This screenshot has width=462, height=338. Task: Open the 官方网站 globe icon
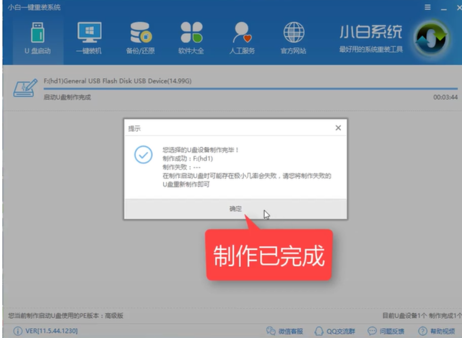tap(294, 31)
